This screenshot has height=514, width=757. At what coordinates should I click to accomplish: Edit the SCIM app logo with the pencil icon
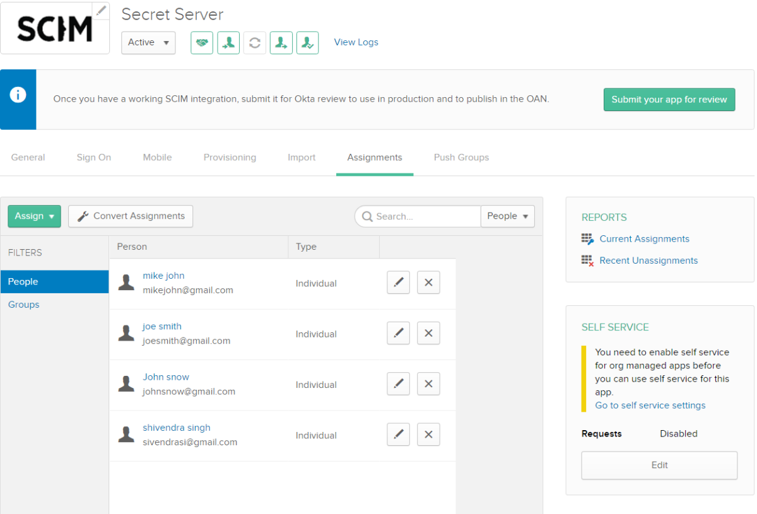(x=101, y=10)
